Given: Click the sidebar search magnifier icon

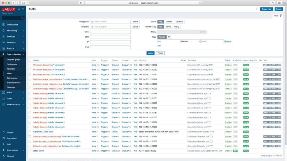Looking at the screenshot, I should pos(22,18).
